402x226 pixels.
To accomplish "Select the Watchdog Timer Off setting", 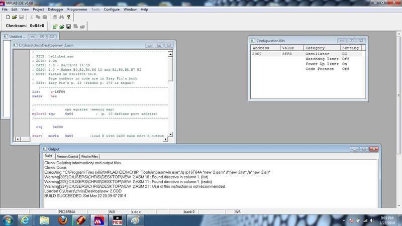I will [346, 59].
